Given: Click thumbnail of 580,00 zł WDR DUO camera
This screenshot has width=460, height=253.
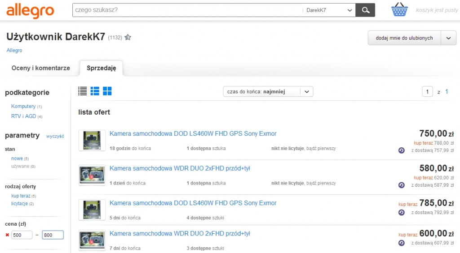Looking at the screenshot, I should click(92, 175).
